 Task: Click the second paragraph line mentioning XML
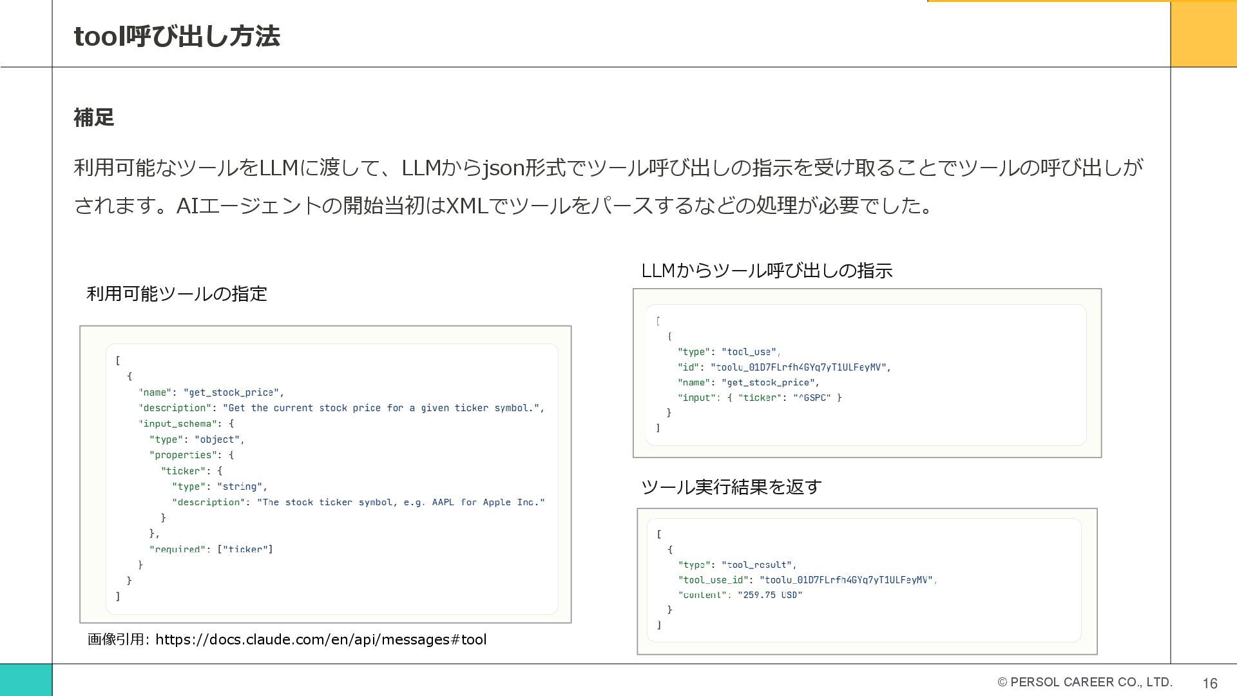point(503,206)
